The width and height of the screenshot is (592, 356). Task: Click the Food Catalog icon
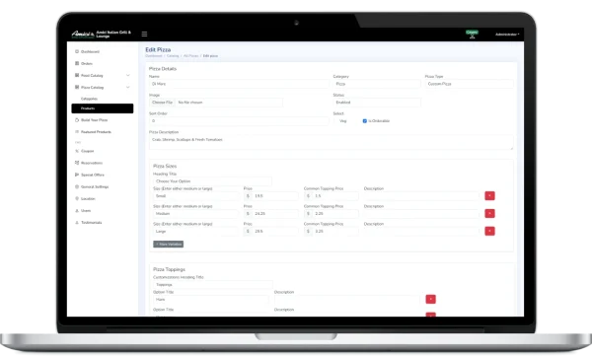point(77,75)
